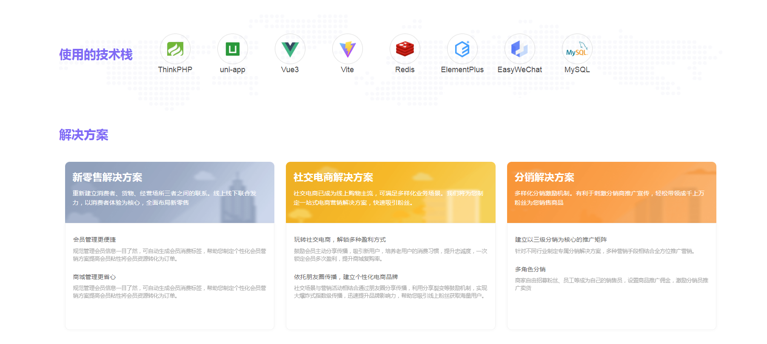Open the 社交电商解决方案 yellow banner
Screen dimensions: 767x344
pos(390,192)
